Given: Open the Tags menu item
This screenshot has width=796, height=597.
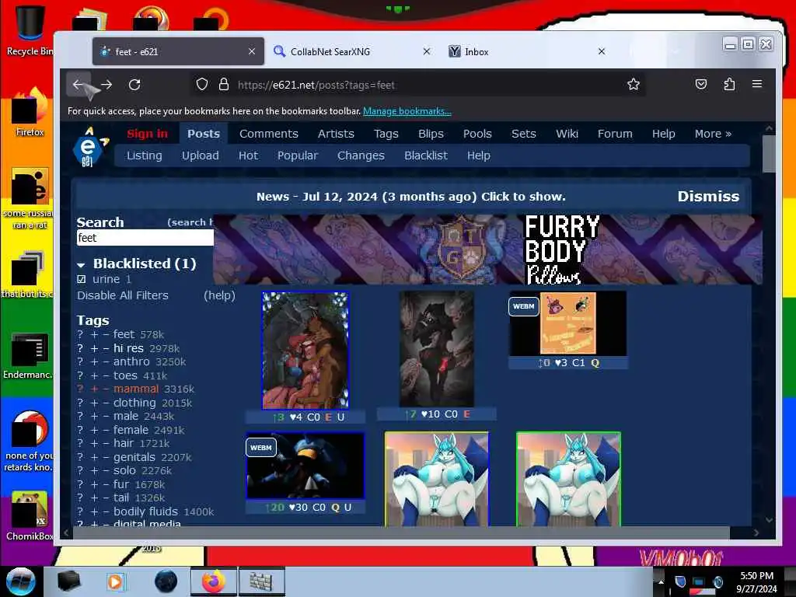Looking at the screenshot, I should point(386,134).
